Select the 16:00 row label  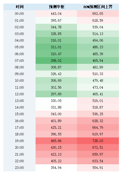pos(19,121)
